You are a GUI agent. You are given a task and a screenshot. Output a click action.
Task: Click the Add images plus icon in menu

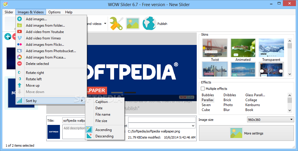pyautogui.click(x=19, y=19)
